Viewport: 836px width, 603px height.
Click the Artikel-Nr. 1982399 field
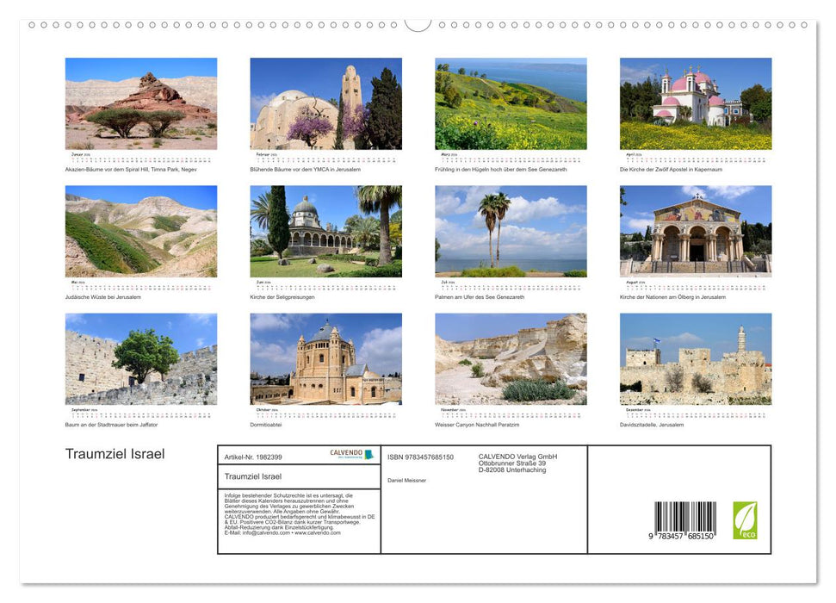[x=256, y=457]
